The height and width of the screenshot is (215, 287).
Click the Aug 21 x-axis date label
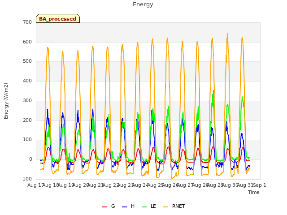95,185
